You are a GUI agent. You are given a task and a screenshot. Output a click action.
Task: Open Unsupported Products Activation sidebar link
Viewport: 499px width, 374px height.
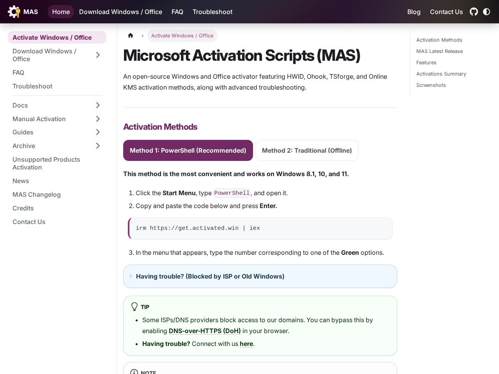click(x=46, y=163)
